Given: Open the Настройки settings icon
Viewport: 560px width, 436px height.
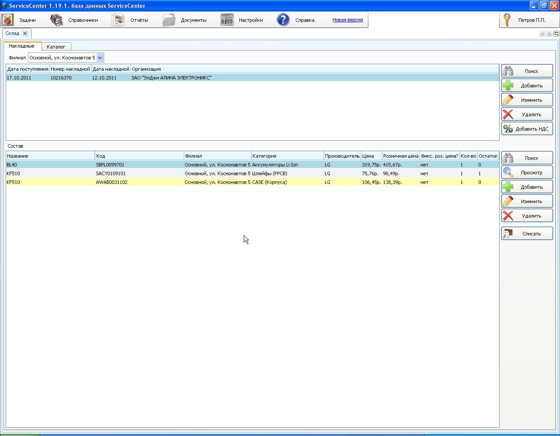Looking at the screenshot, I should (x=227, y=20).
